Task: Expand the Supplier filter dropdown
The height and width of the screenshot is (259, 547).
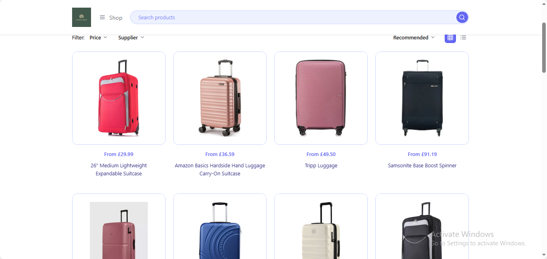Action: tap(131, 37)
